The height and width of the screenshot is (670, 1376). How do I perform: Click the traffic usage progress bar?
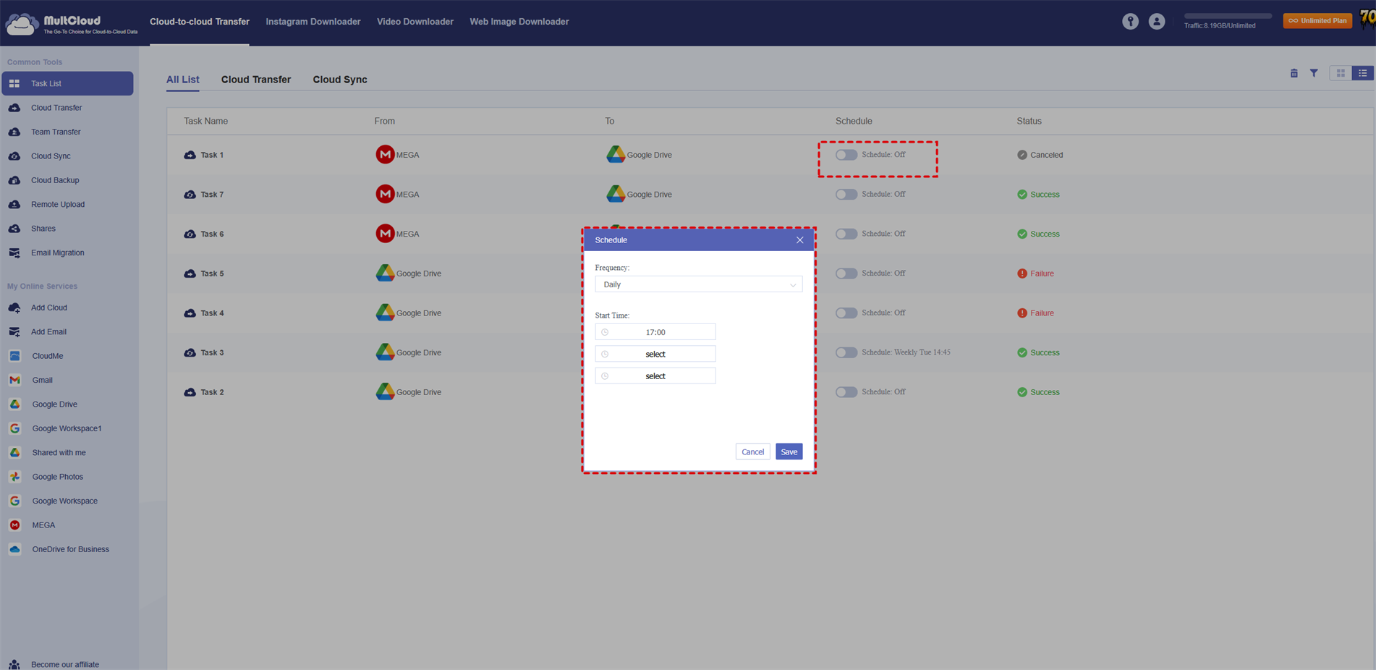click(1228, 16)
